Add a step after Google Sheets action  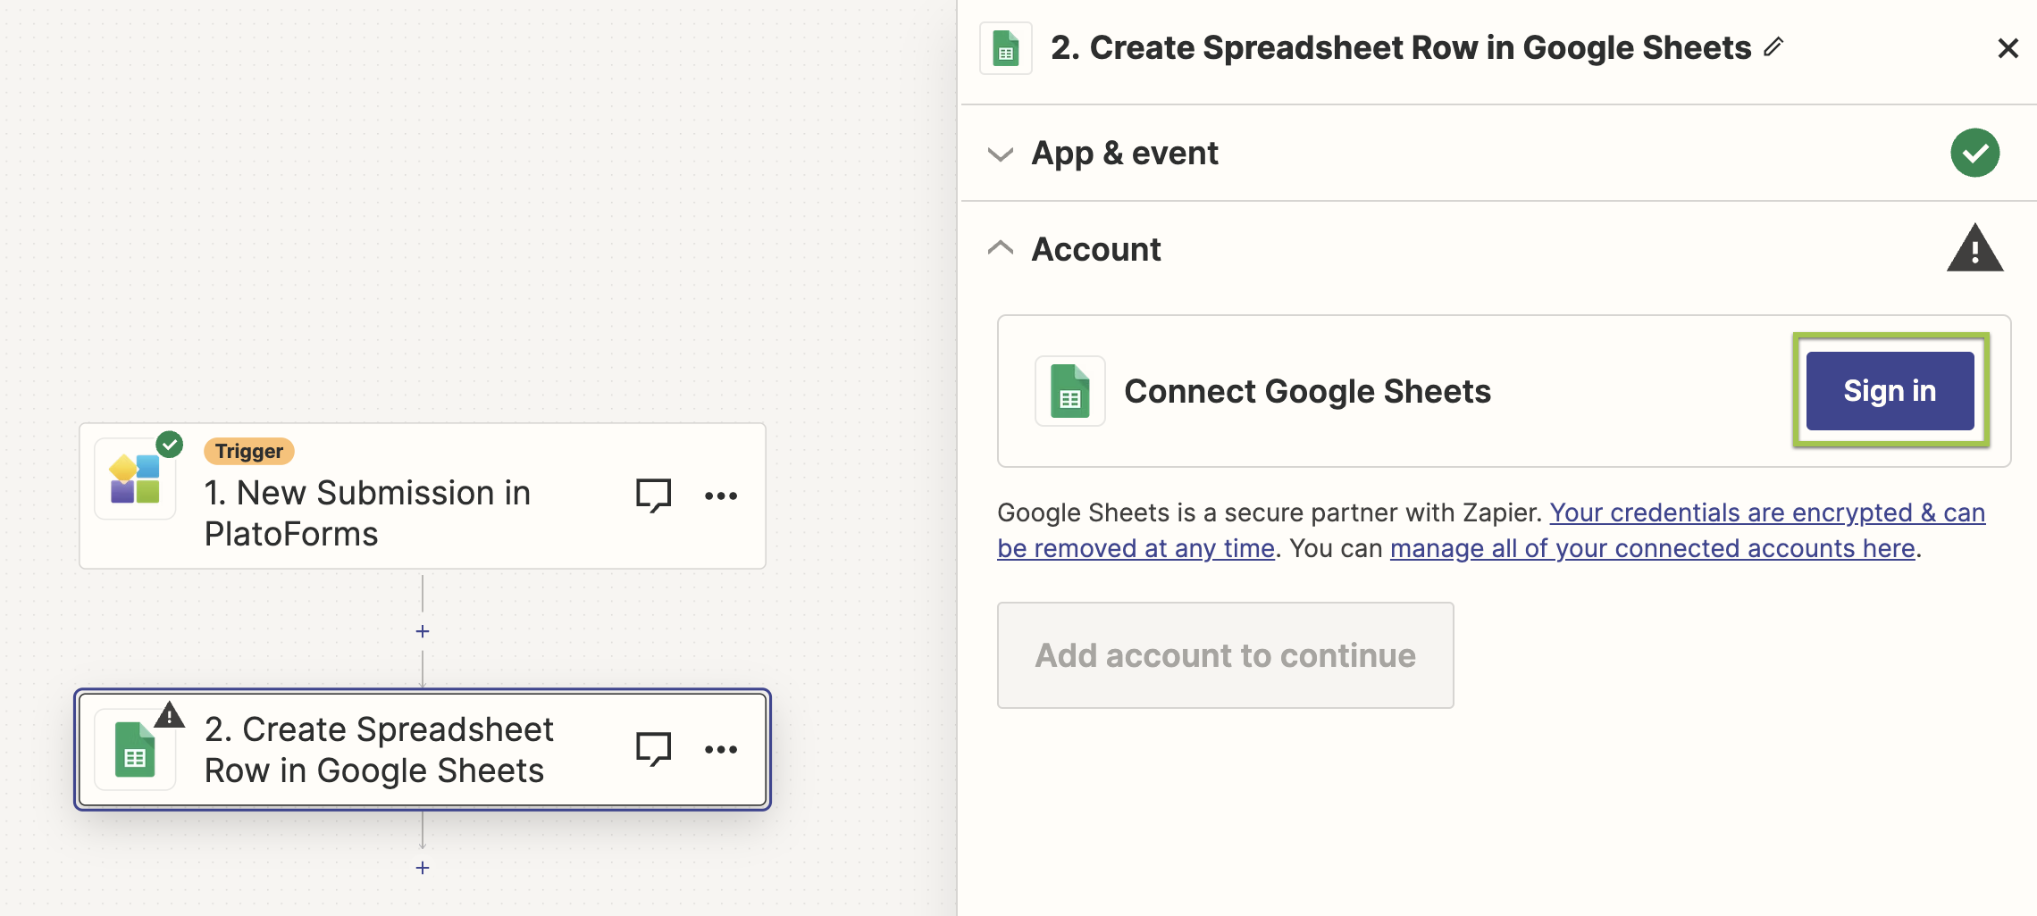(x=423, y=868)
